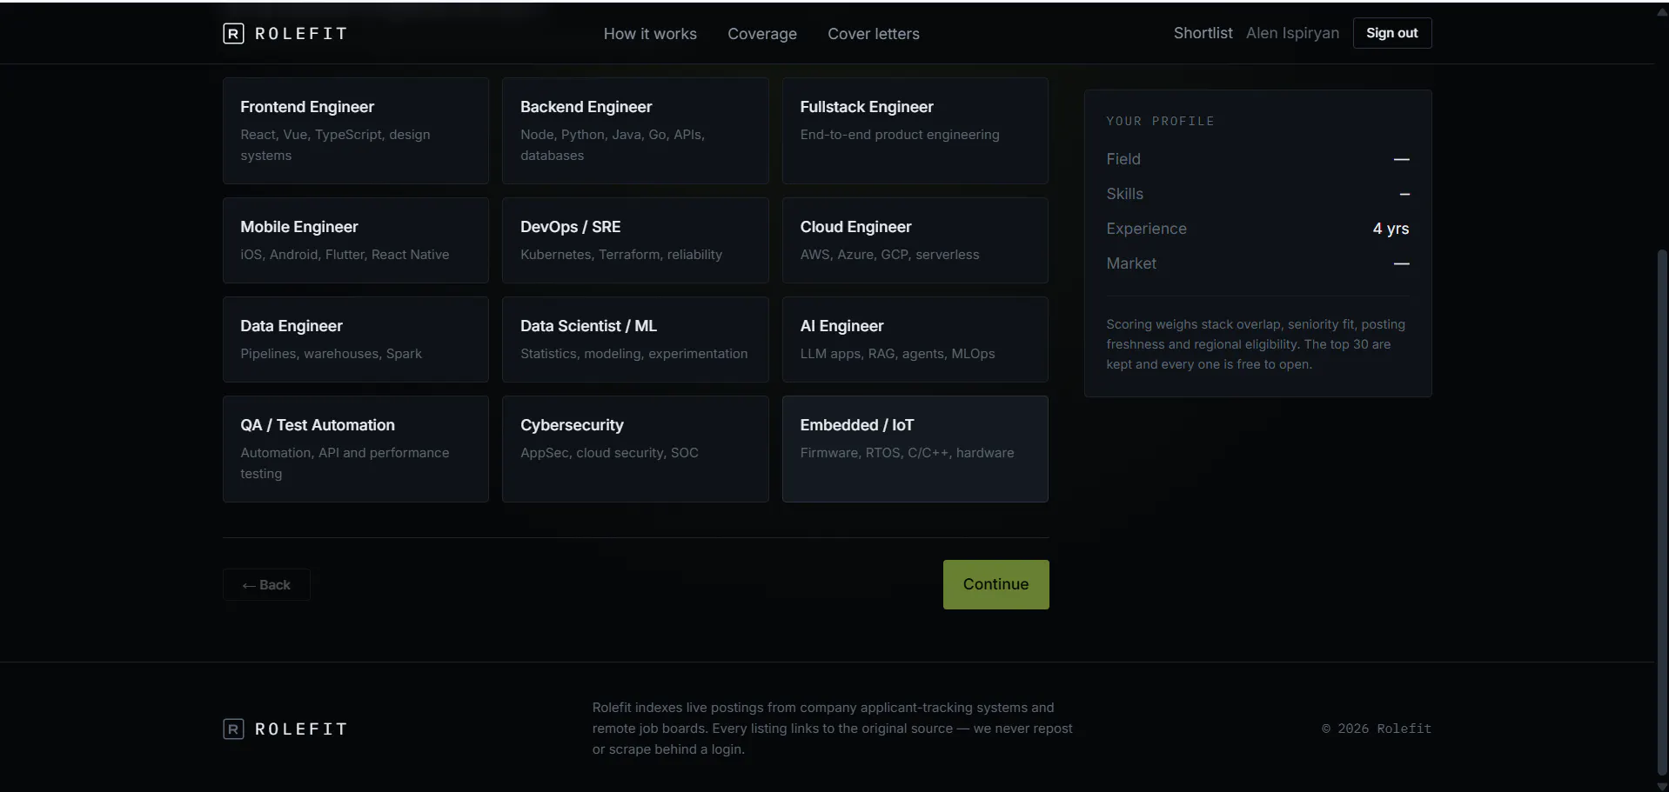Choose the AI Engineer card
The height and width of the screenshot is (792, 1669).
tap(915, 339)
